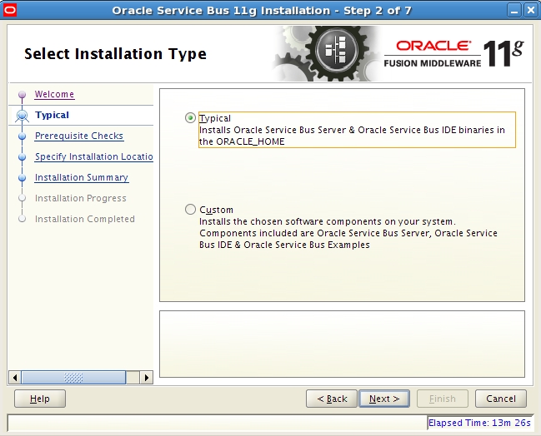Click the Welcome step bullet icon

tap(22, 94)
